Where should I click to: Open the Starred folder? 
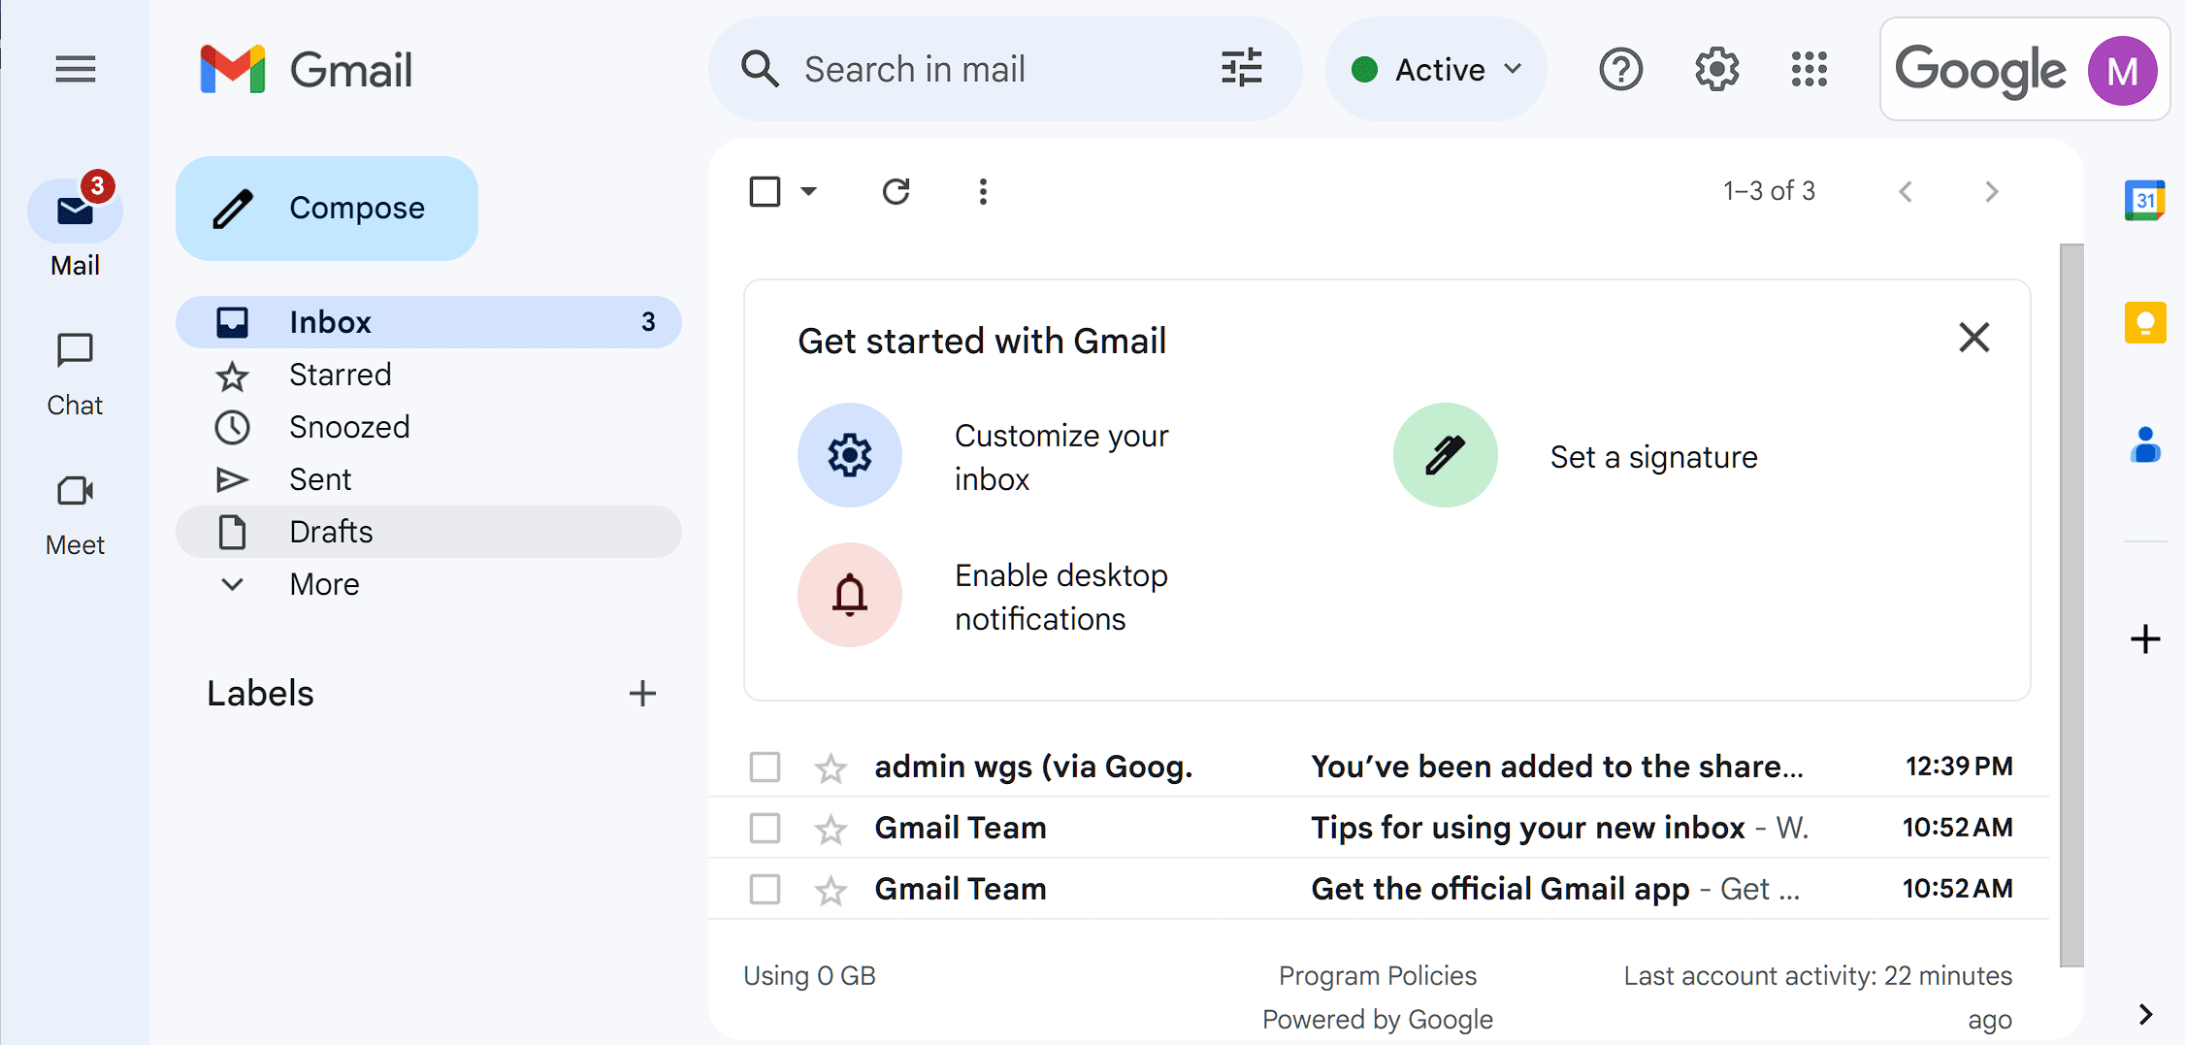click(340, 375)
